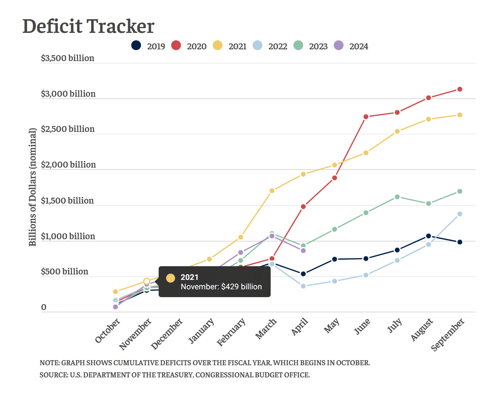Click the 2020 May data point

[334, 178]
